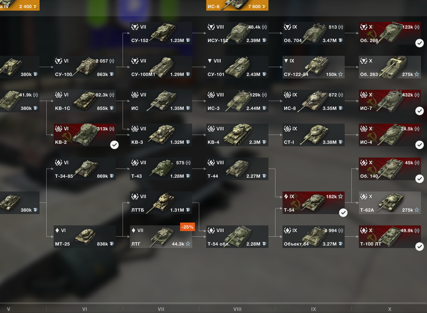Select tier X column label
427x313 pixels.
(x=390, y=309)
